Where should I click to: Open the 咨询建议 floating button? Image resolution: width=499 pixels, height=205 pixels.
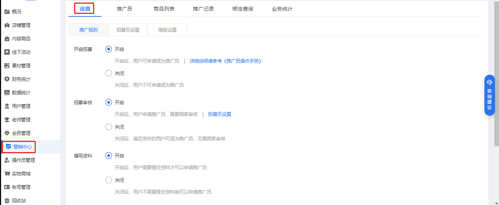point(490,95)
